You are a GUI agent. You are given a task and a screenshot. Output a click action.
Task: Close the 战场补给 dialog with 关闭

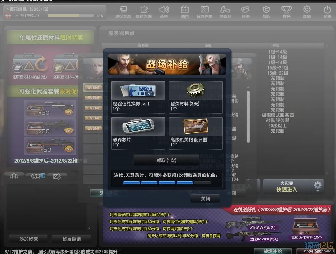pos(205,199)
